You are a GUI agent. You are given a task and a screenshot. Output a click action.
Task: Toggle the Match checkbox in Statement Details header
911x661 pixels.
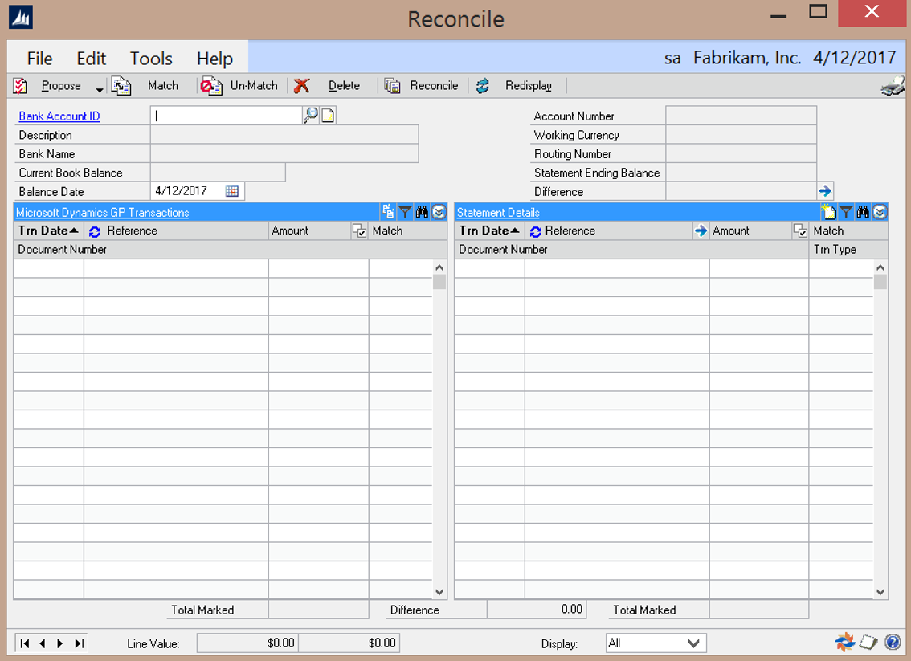pos(800,231)
